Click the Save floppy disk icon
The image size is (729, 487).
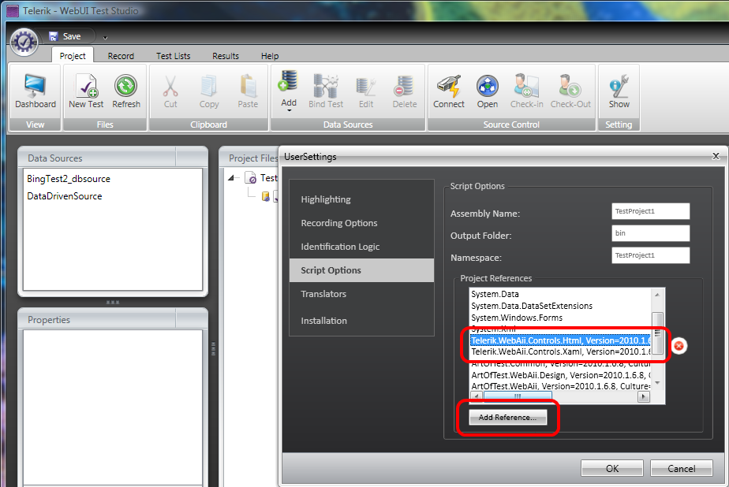pyautogui.click(x=54, y=36)
